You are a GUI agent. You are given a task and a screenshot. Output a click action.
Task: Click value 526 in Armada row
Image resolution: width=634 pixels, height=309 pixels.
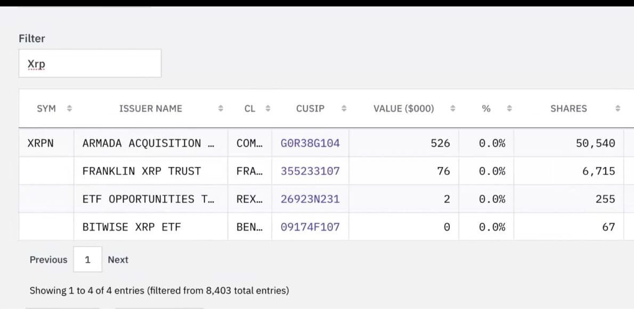tap(440, 143)
